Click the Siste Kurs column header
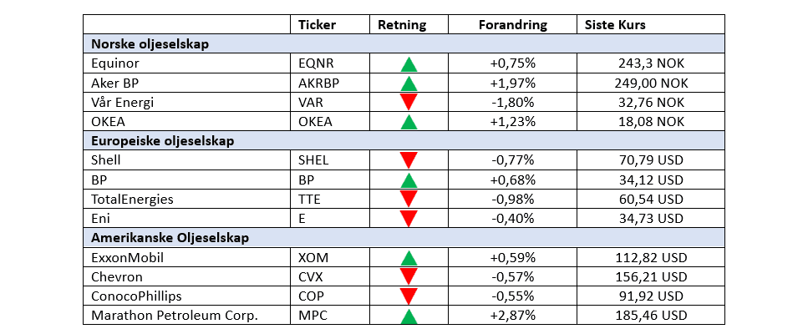803x334 pixels. [x=615, y=25]
